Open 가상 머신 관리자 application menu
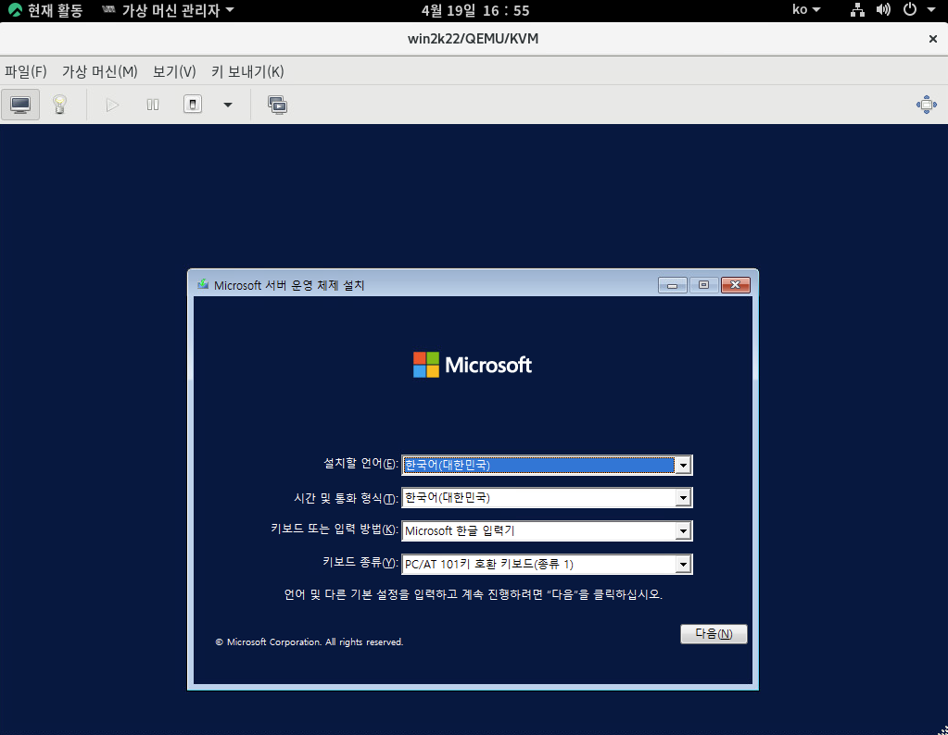 point(168,10)
